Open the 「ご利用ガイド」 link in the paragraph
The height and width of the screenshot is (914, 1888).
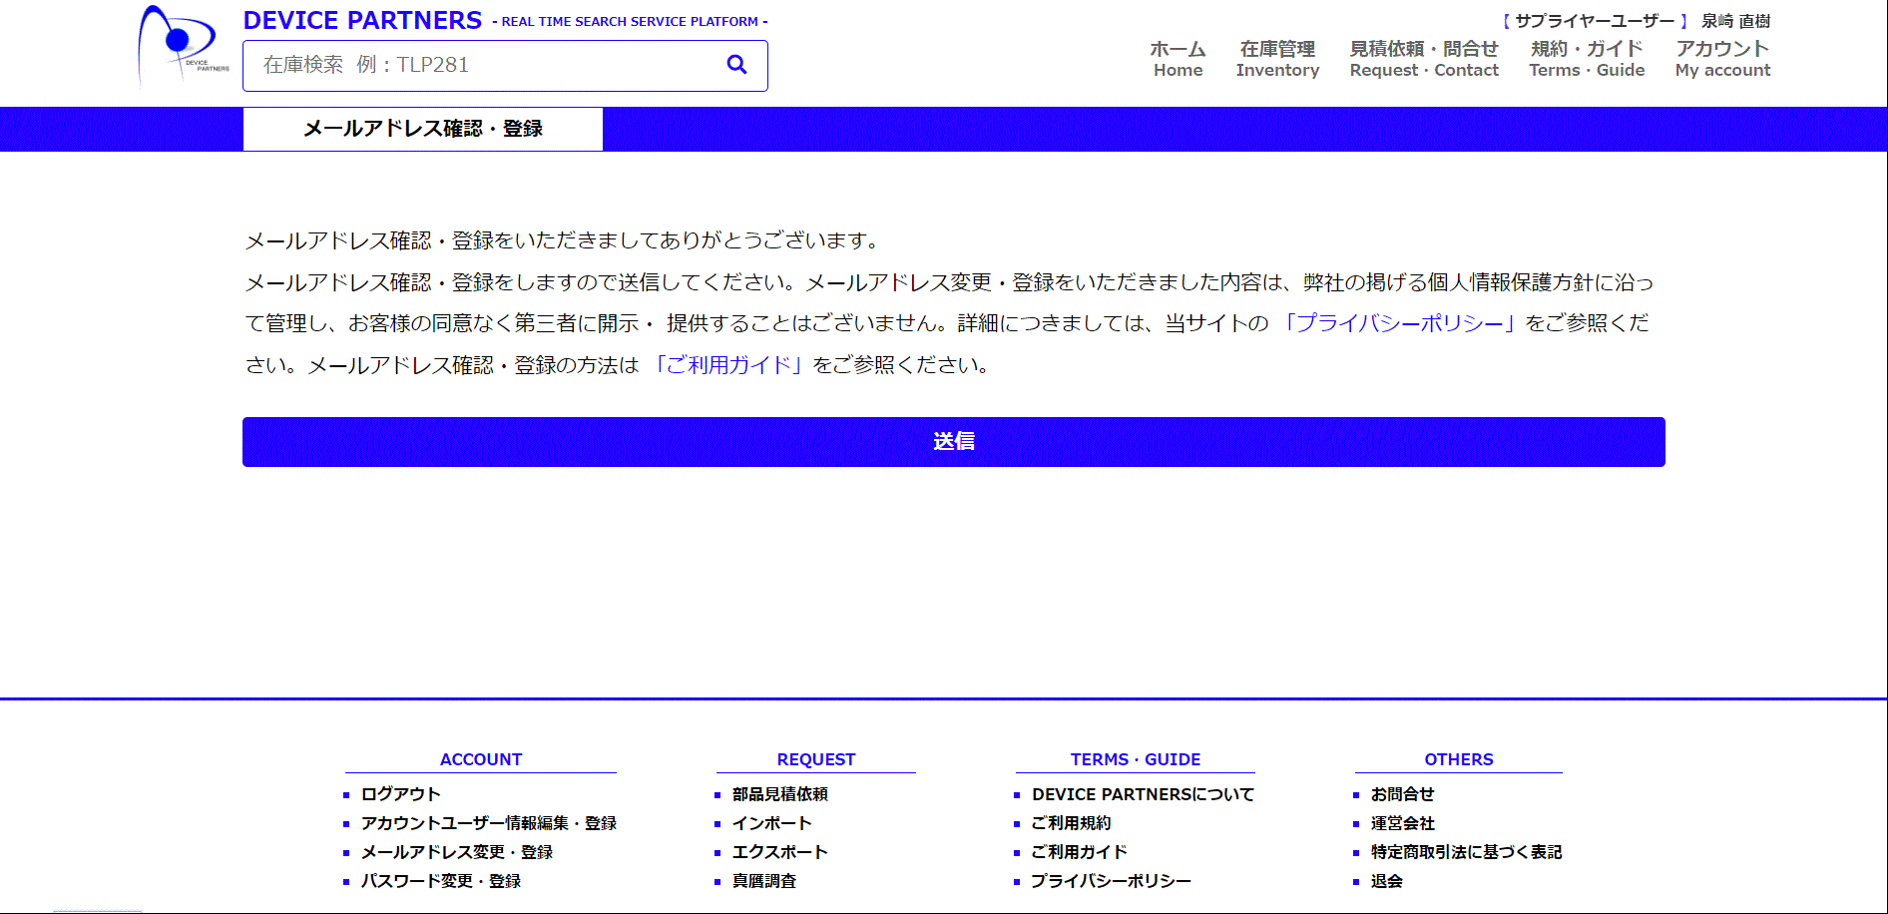coord(728,365)
